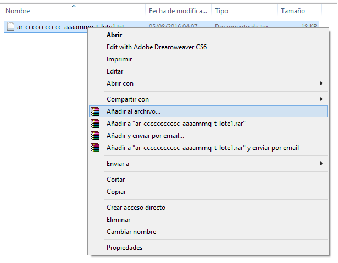Click WinRAR icon beside Añadir al archivo

tap(95, 111)
